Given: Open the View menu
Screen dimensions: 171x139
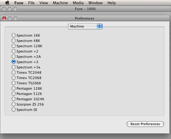Looking at the screenshot, I should [44, 3].
